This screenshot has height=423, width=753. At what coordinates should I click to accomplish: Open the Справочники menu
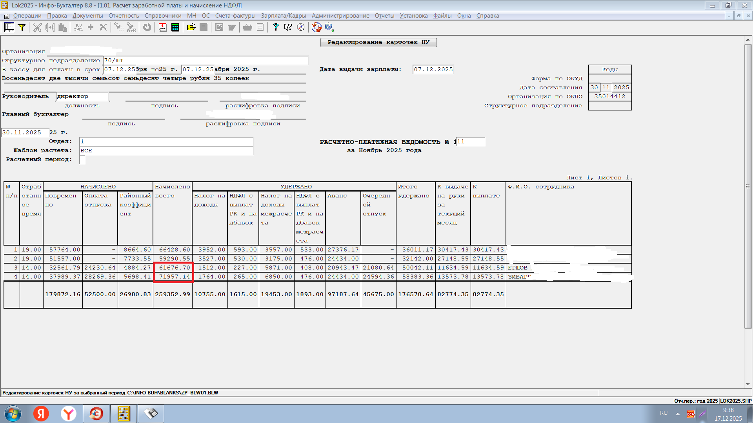(x=163, y=16)
